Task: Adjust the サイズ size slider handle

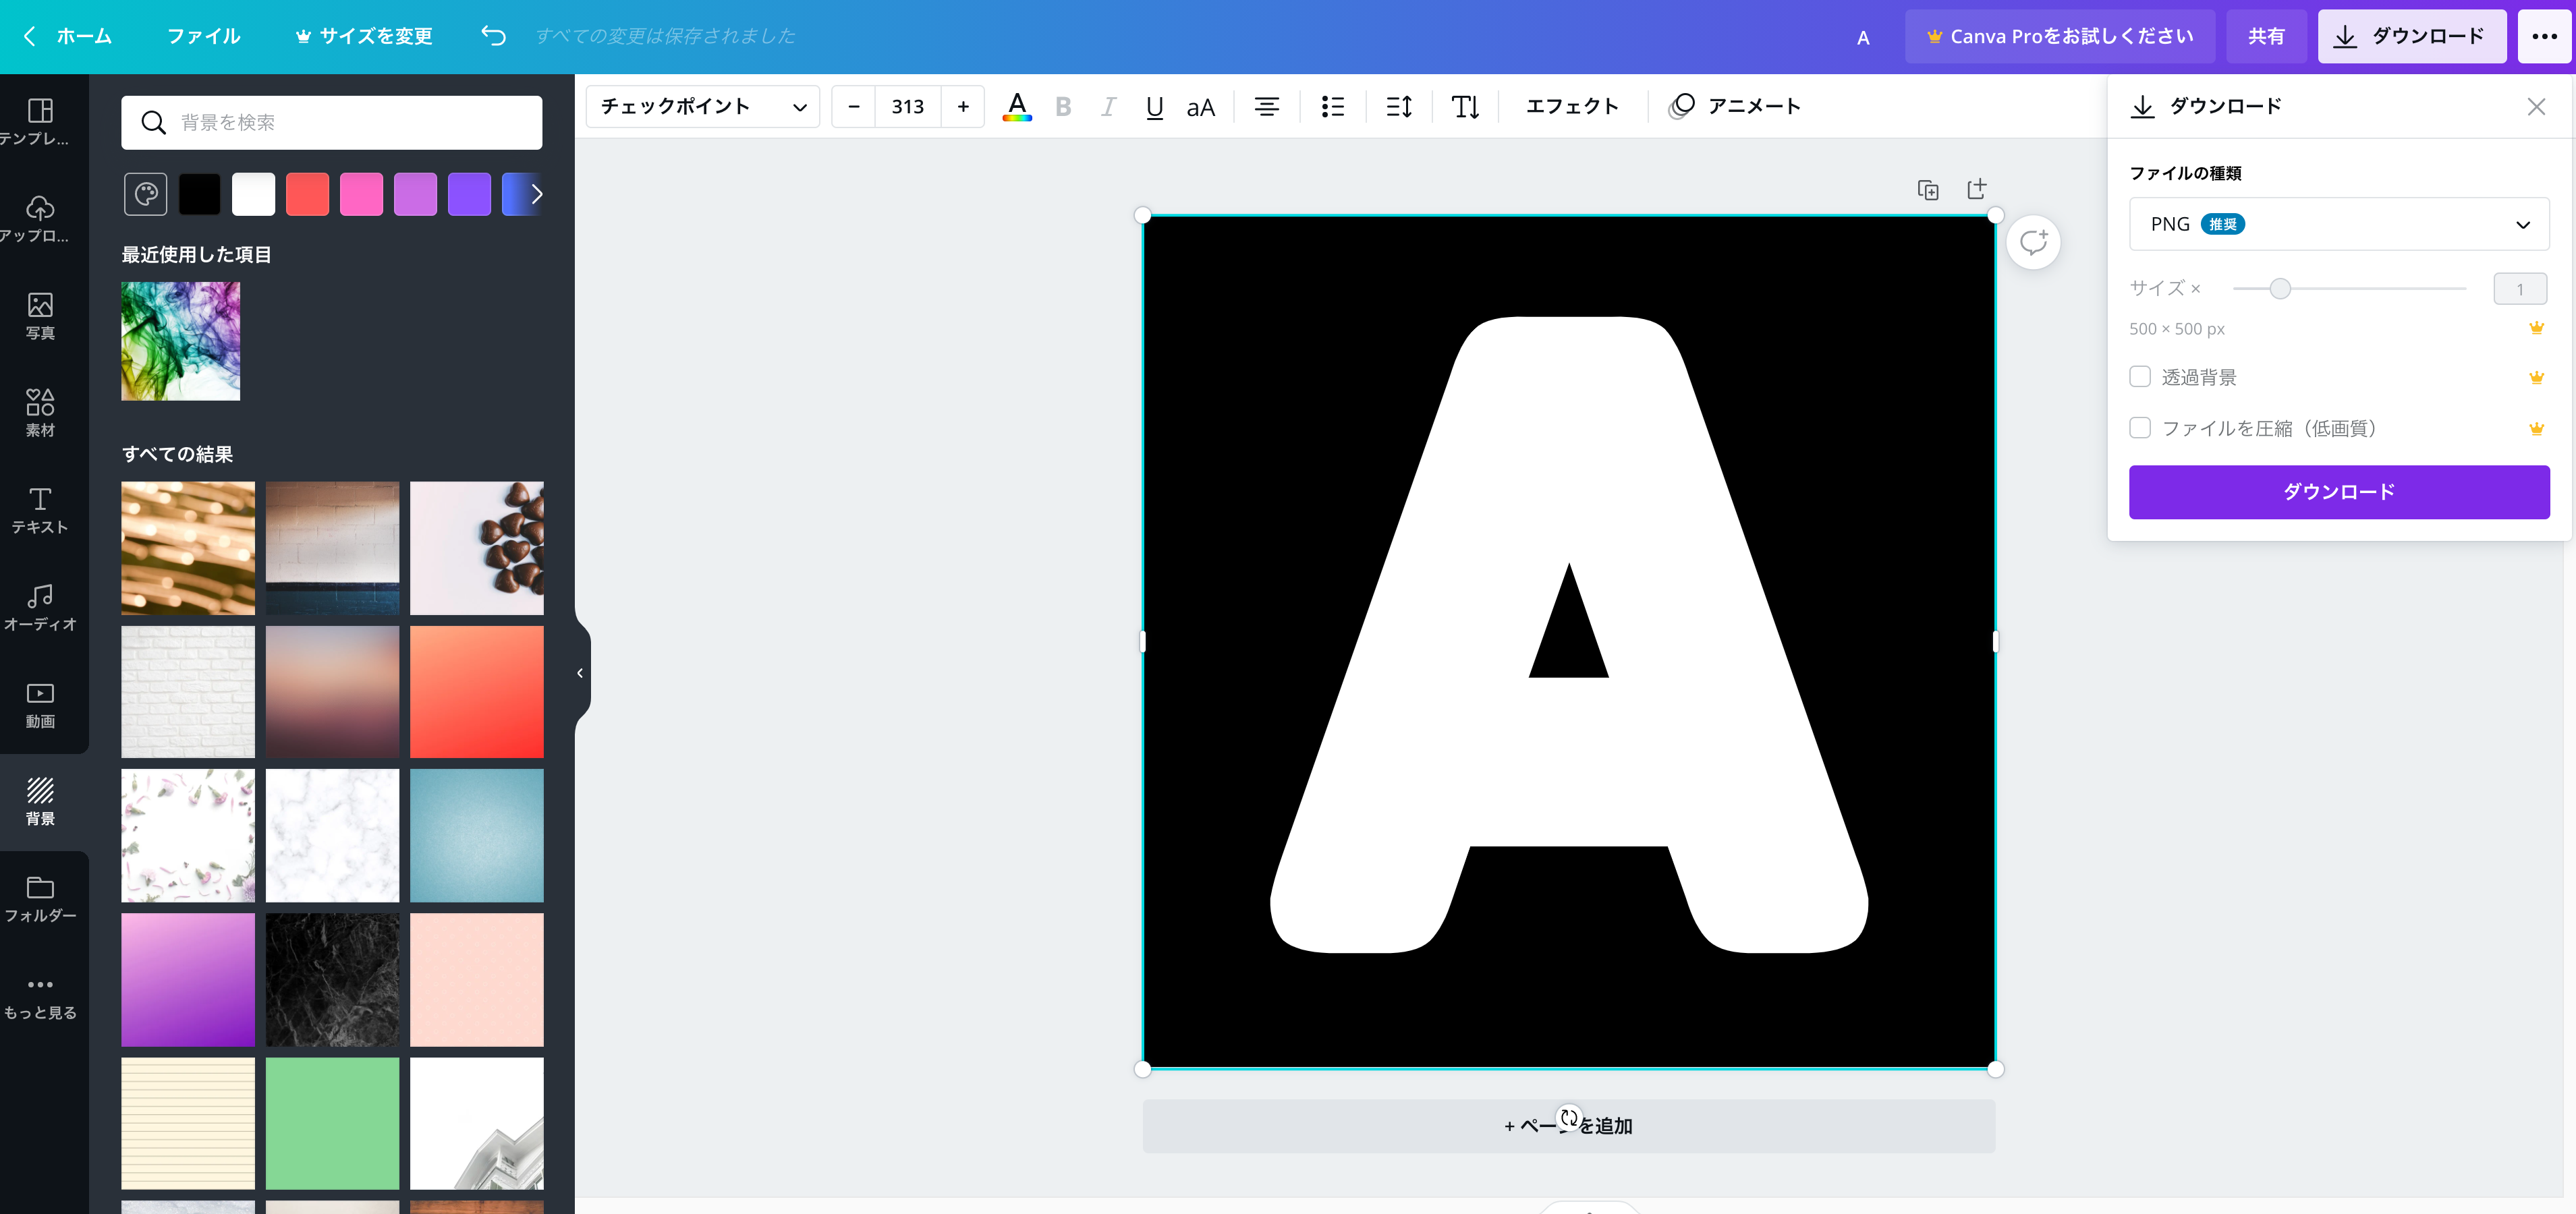Action: [x=2279, y=289]
